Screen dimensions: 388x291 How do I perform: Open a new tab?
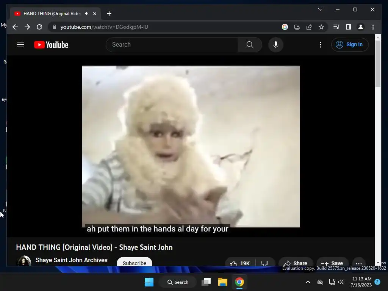point(109,14)
